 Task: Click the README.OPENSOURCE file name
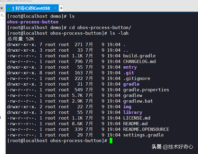click(146, 129)
